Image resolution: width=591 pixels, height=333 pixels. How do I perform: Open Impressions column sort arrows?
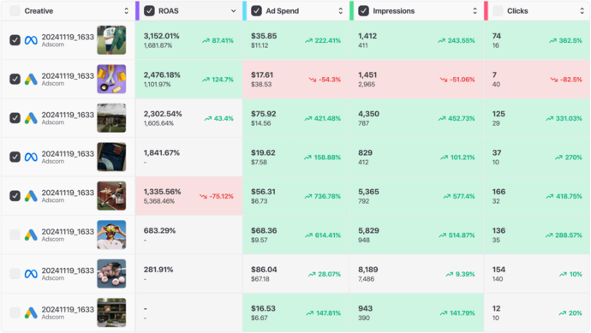475,11
